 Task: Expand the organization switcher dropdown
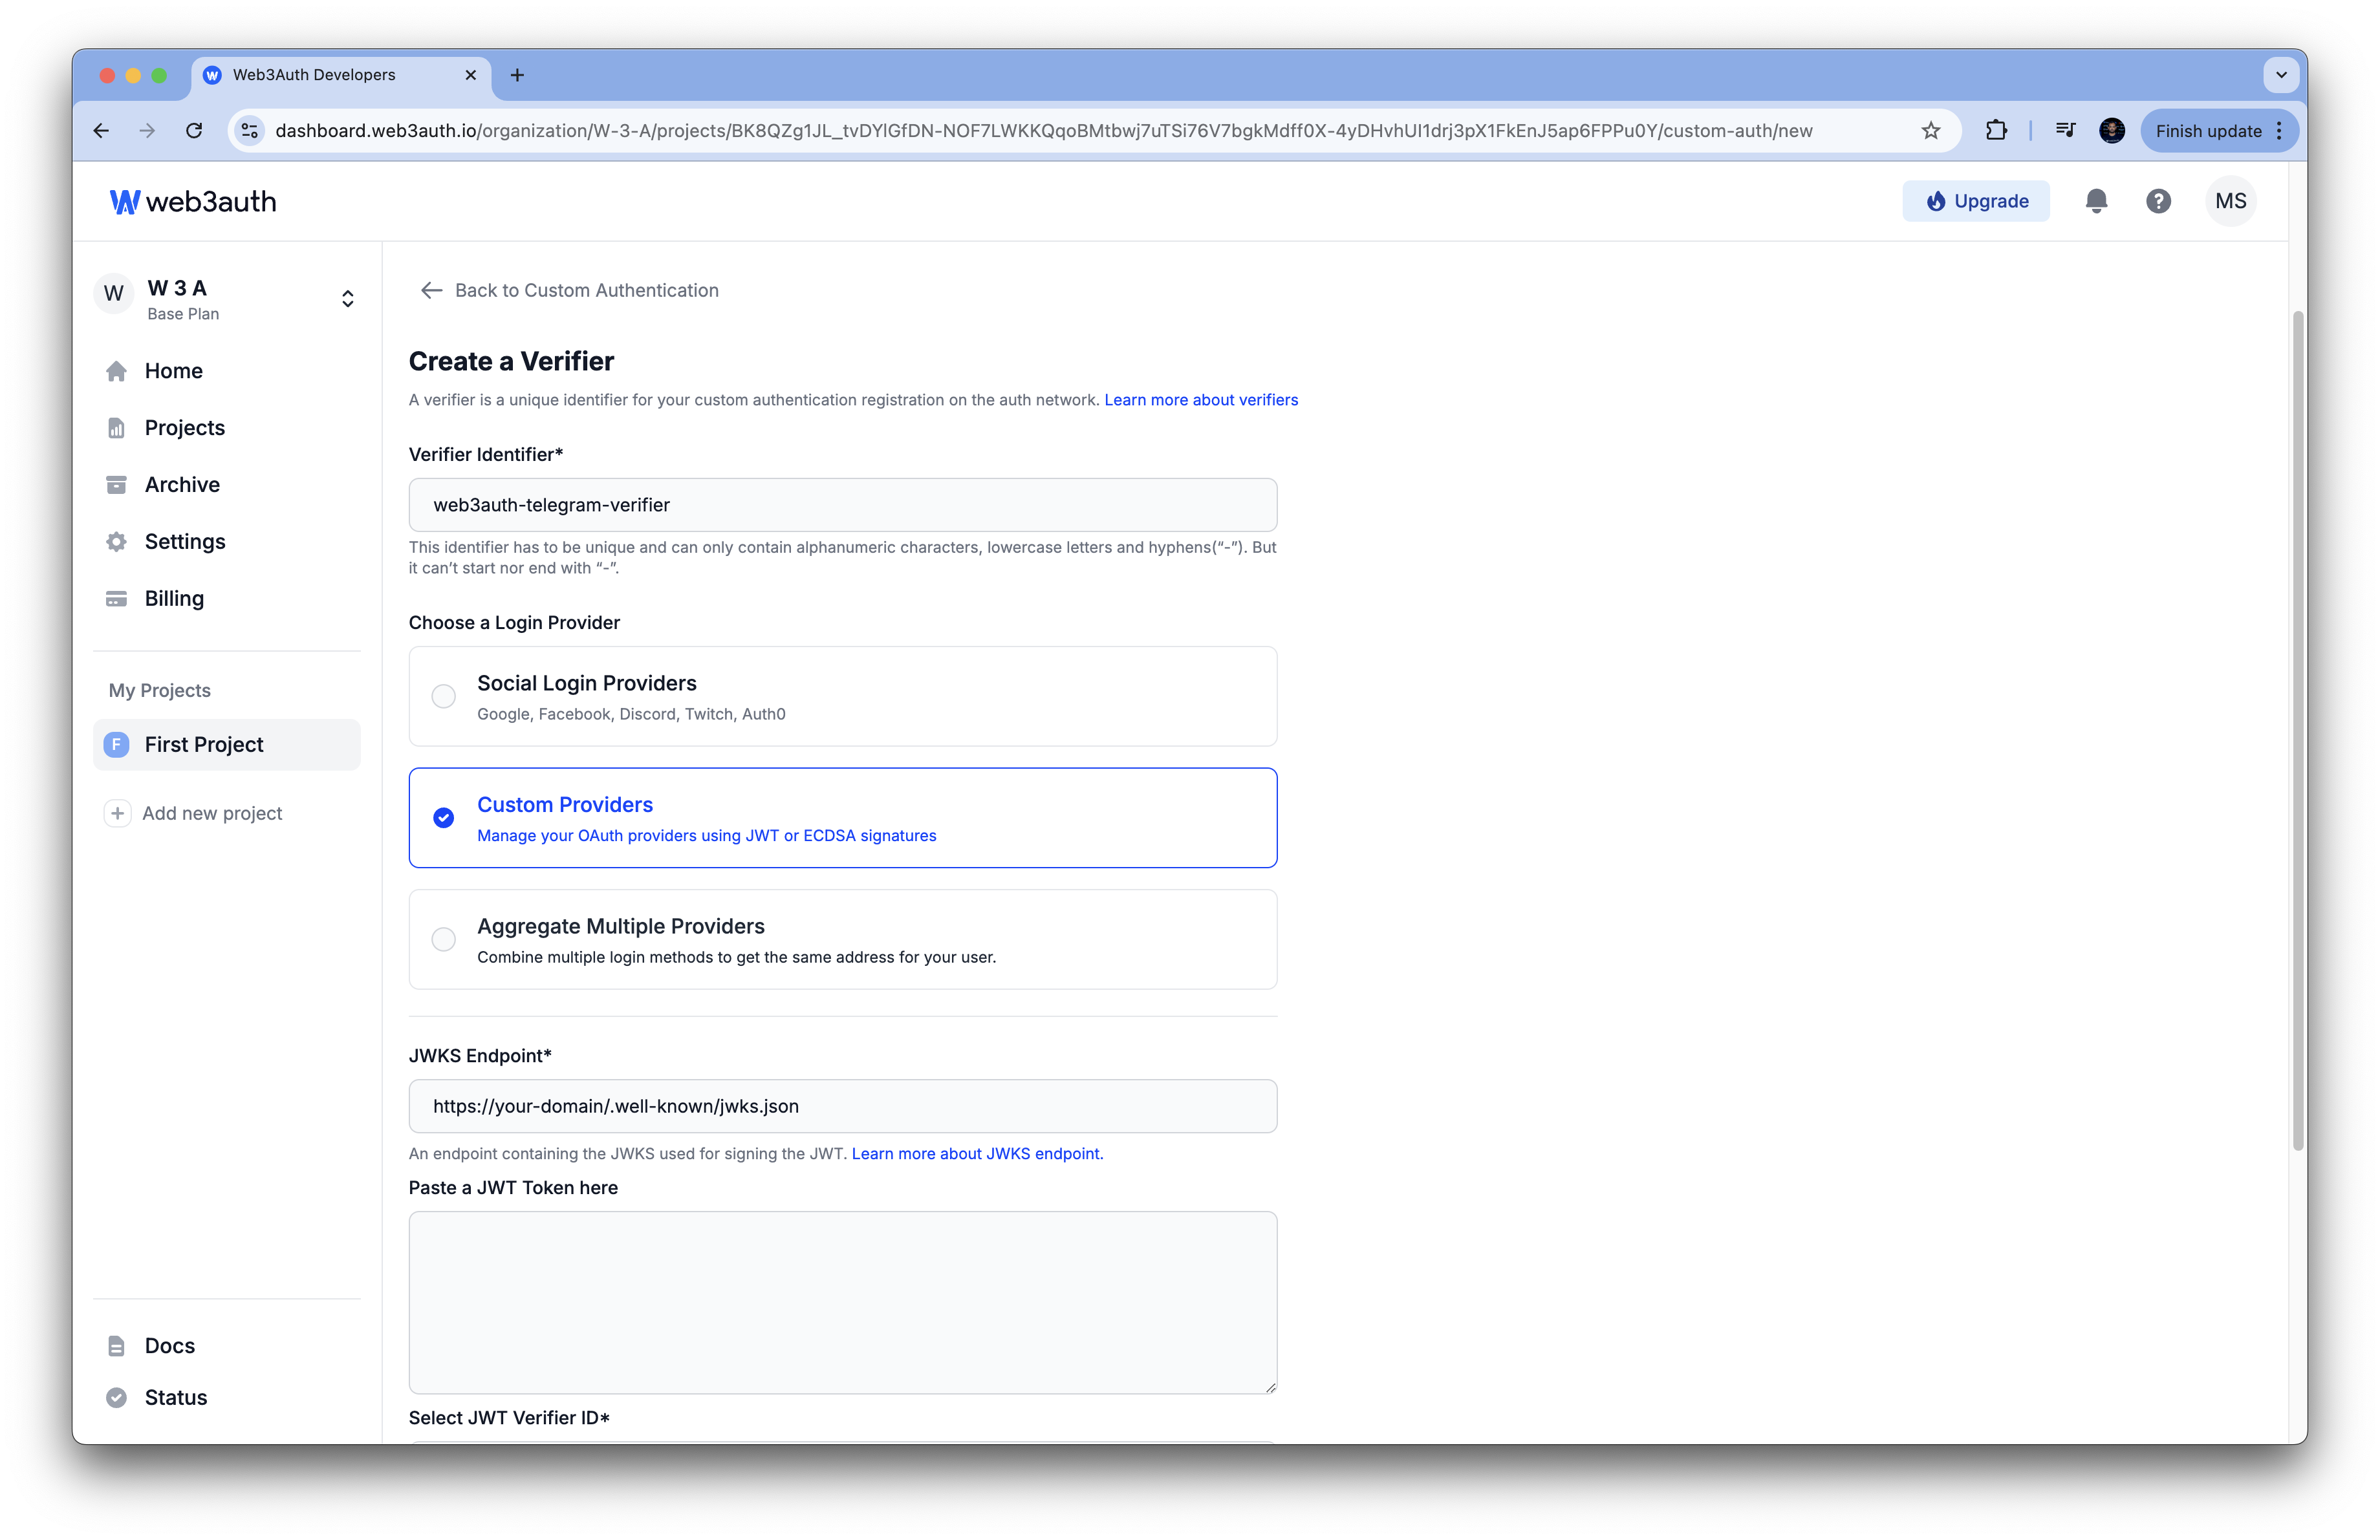coord(347,298)
